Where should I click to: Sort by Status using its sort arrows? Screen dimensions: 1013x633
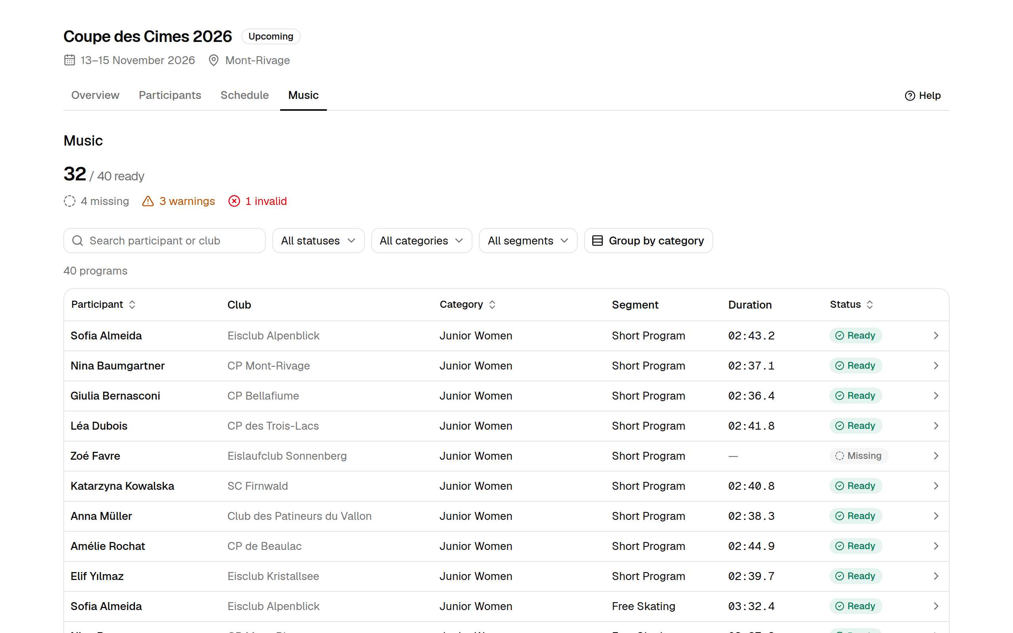[x=869, y=305]
